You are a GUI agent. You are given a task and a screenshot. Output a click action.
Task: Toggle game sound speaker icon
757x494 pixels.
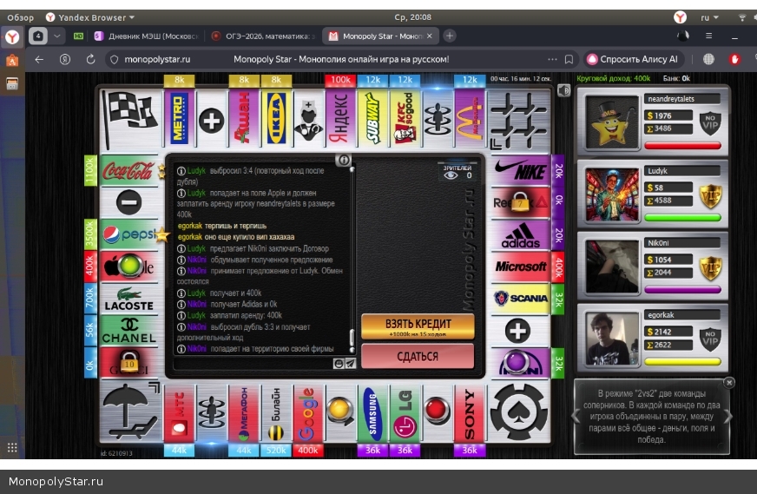(x=563, y=90)
